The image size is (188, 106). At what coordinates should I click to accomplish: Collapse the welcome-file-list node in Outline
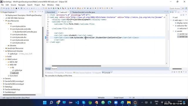click(x=173, y=26)
